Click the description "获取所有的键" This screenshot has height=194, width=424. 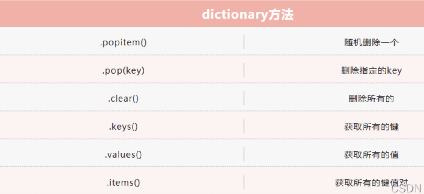click(371, 127)
